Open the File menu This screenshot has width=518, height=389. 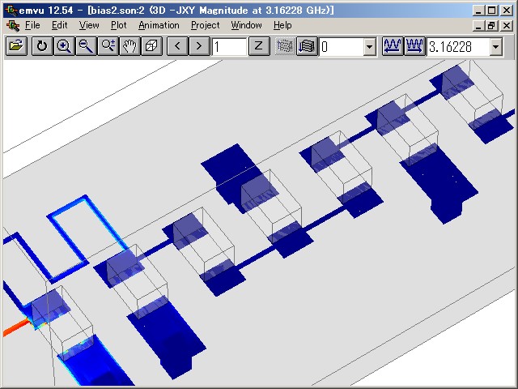click(x=32, y=25)
